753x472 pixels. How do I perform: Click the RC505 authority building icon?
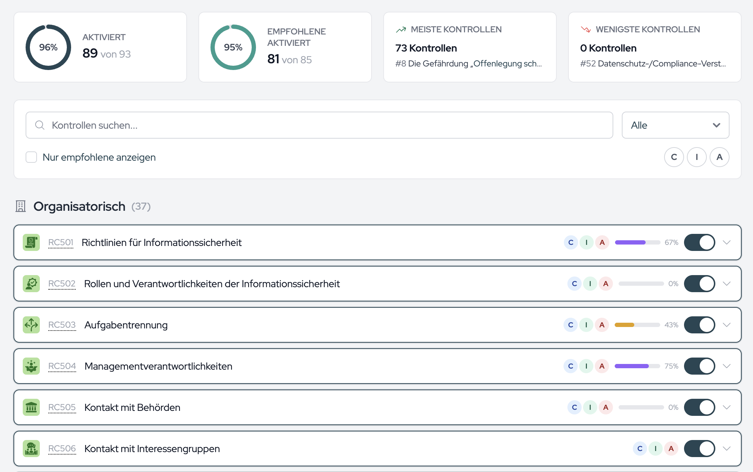click(x=31, y=407)
